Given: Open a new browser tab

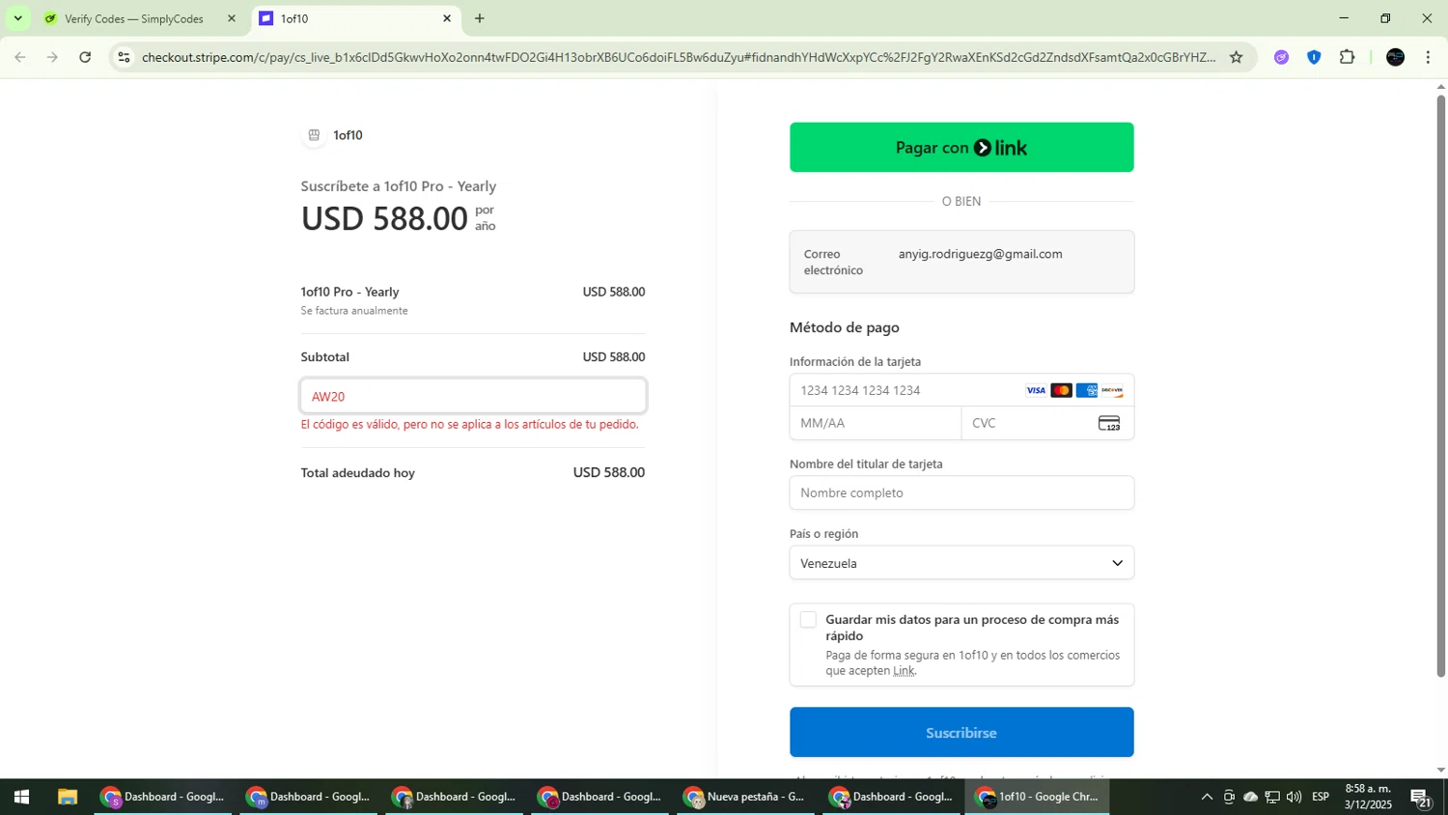Looking at the screenshot, I should 480,18.
